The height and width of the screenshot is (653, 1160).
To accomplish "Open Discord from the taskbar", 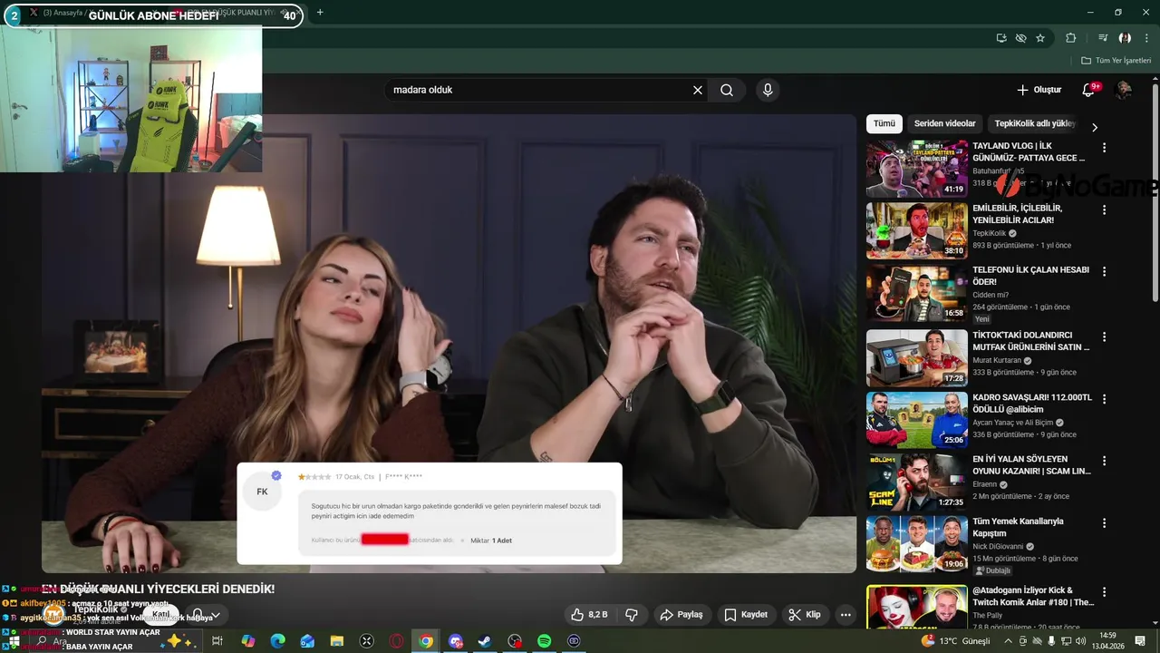I will (x=456, y=641).
